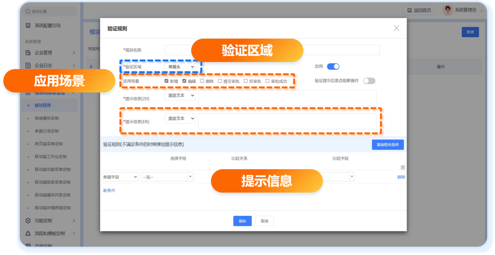495x255 pixels.
Task: Toggle the 启用 enable switch
Action: pos(333,67)
